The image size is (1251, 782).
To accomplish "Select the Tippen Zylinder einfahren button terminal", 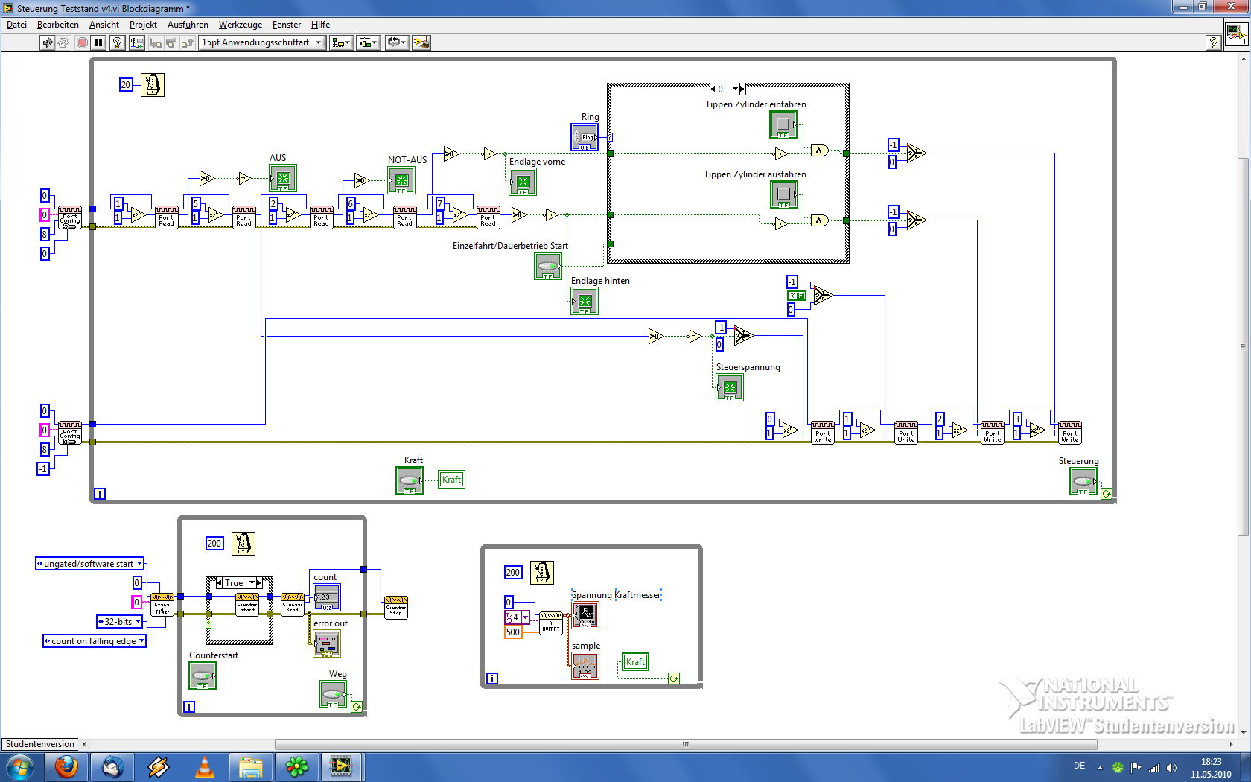I will coord(783,124).
